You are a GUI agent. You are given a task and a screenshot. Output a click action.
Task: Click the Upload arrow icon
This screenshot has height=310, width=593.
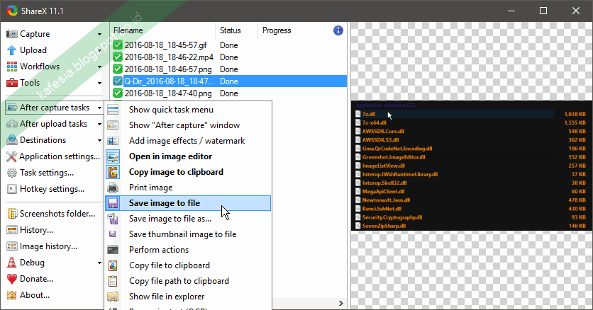click(x=12, y=50)
